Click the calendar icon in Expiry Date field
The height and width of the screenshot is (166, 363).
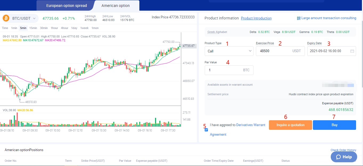(x=352, y=51)
